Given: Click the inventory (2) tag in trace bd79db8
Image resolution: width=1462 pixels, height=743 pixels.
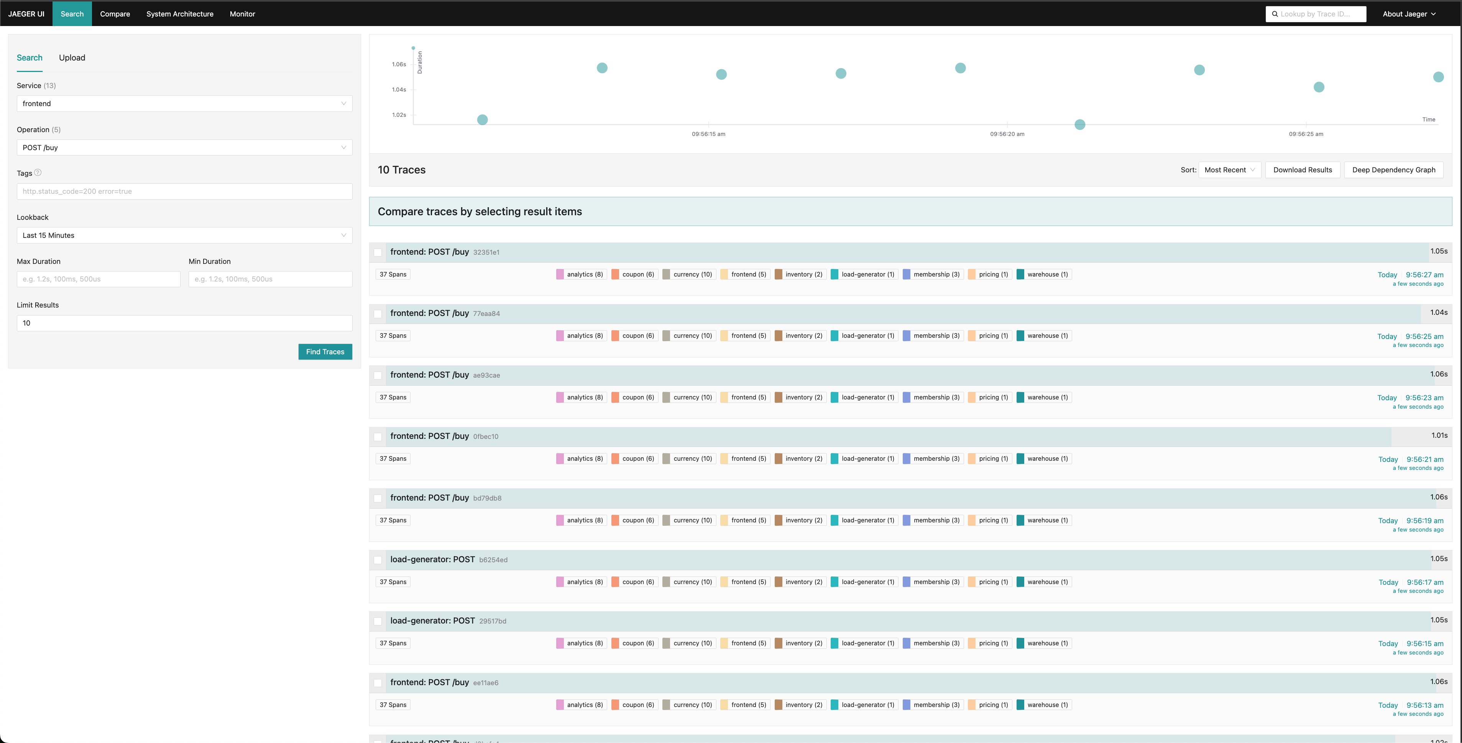Looking at the screenshot, I should (800, 520).
